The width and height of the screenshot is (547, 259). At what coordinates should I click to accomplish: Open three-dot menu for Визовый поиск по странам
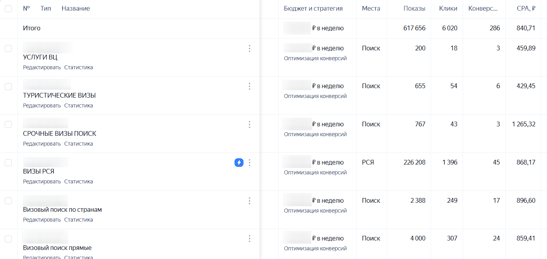(x=249, y=201)
